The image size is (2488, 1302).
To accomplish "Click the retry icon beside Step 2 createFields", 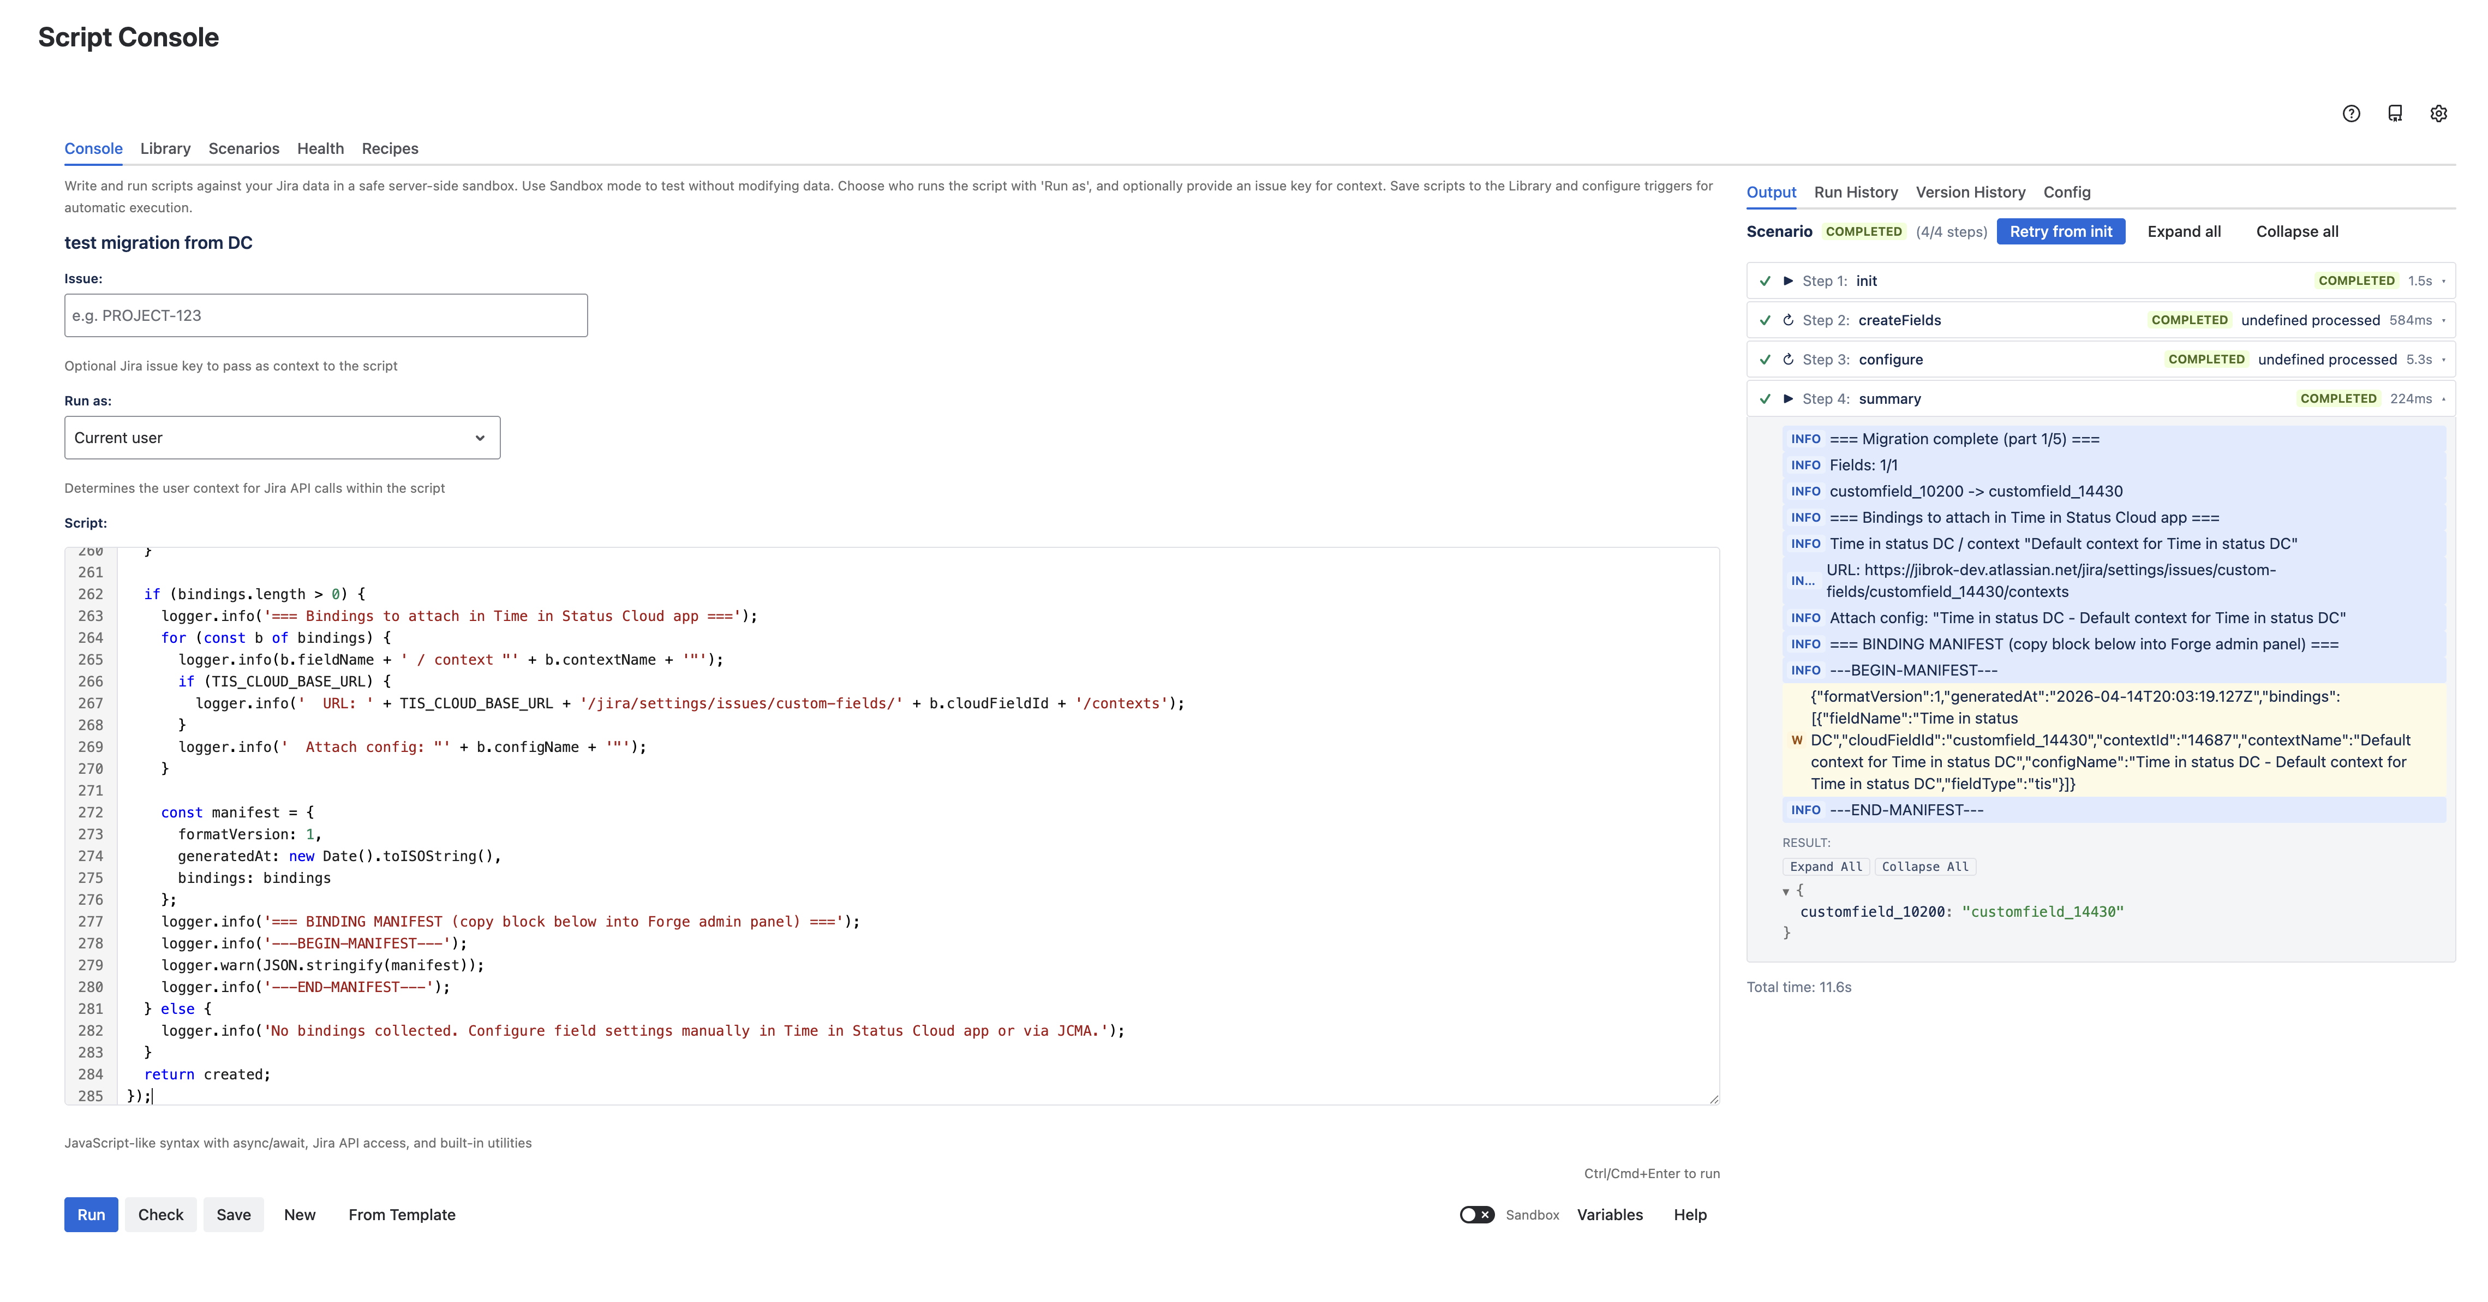I will click(x=1788, y=320).
